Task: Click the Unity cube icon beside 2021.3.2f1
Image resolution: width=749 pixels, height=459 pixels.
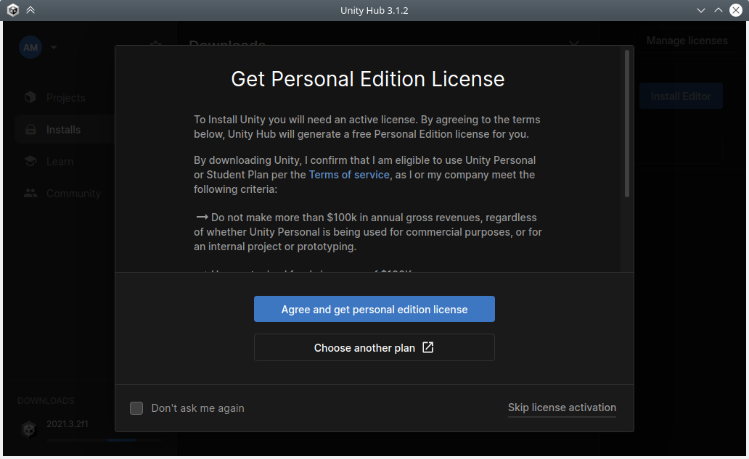Action: tap(28, 429)
